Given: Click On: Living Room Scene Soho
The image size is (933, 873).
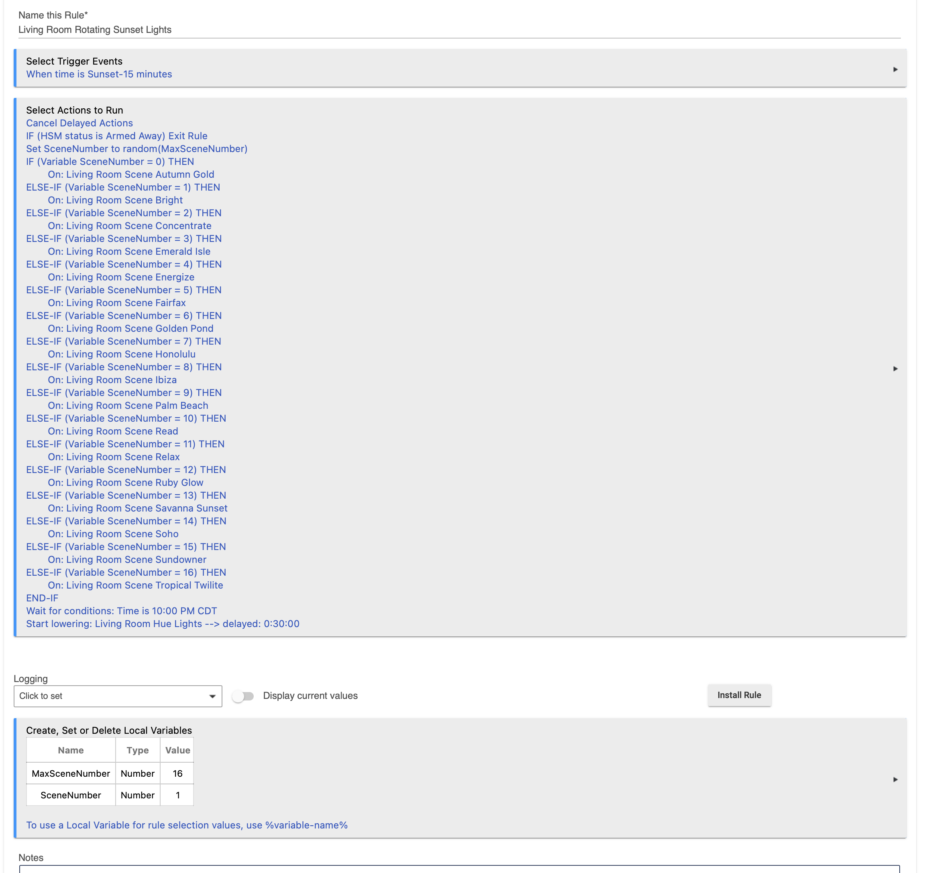Looking at the screenshot, I should coord(113,534).
